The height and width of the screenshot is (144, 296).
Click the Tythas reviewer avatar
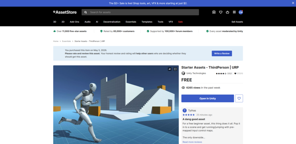tap(185, 110)
